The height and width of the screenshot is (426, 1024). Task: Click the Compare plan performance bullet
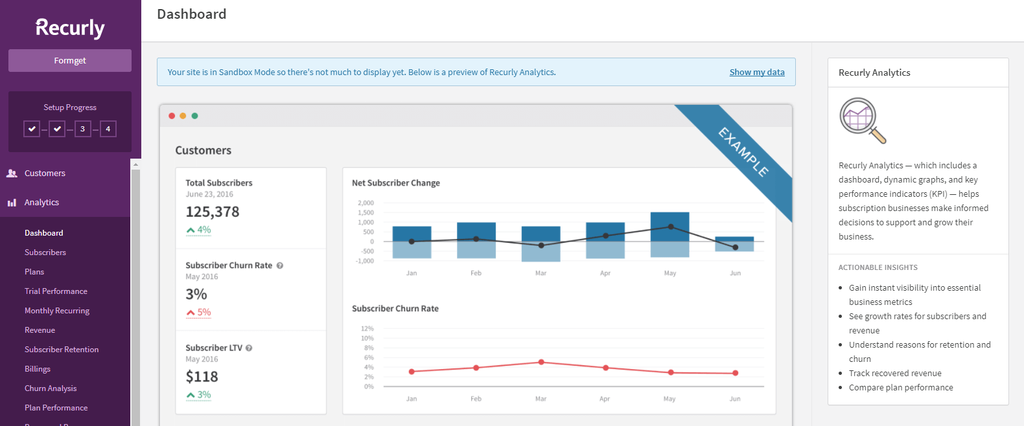point(901,388)
